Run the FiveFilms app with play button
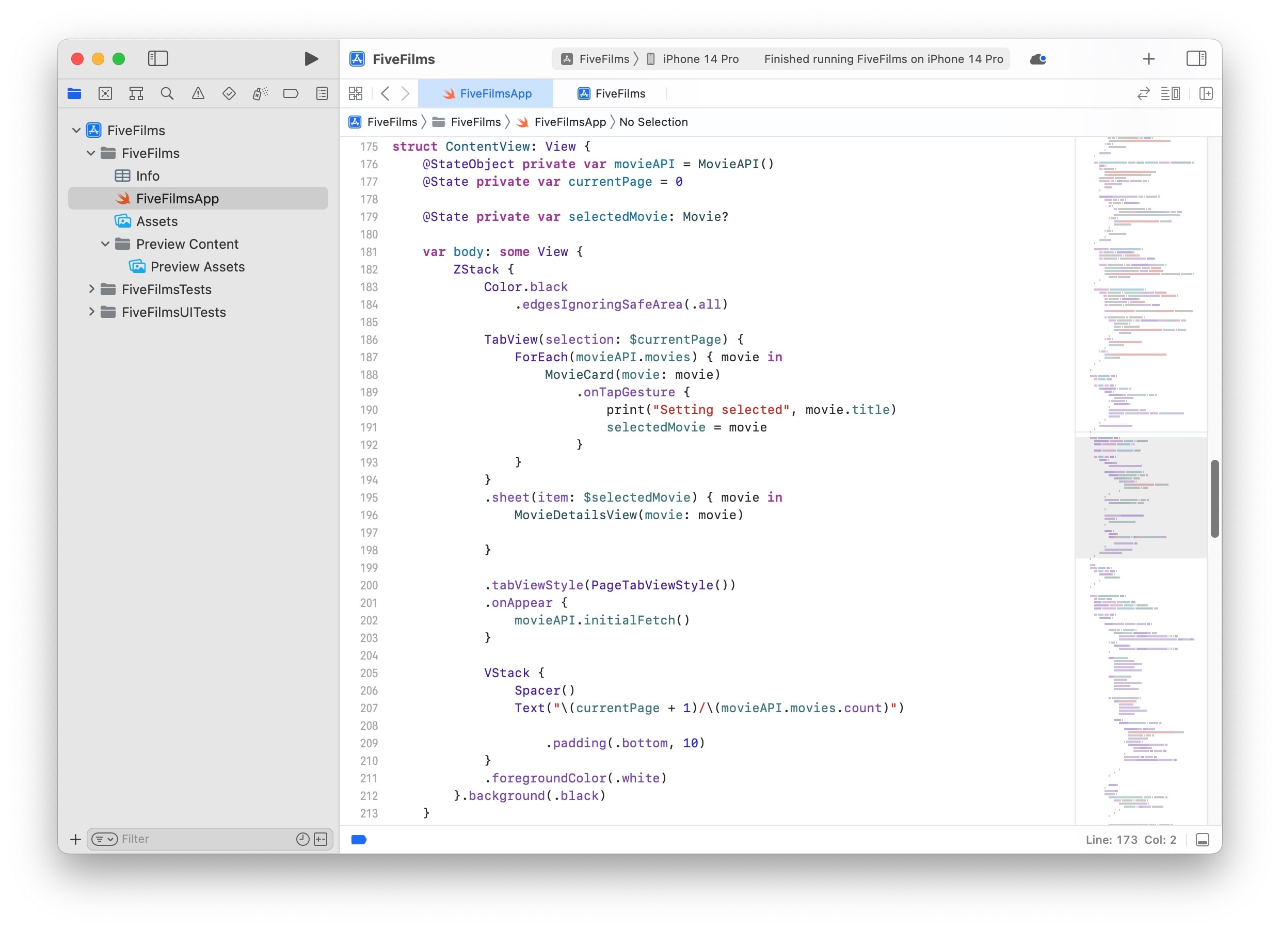This screenshot has width=1280, height=930. click(311, 59)
